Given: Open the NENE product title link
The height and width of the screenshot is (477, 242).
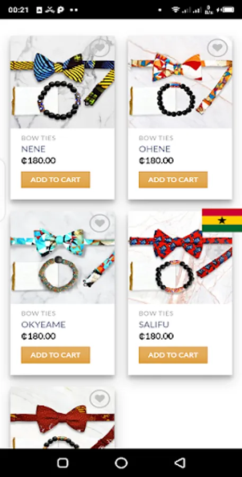Looking at the screenshot, I should click(x=33, y=149).
